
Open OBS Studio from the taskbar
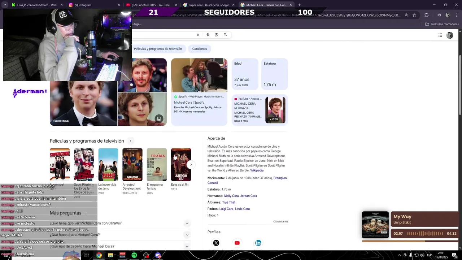146,255
